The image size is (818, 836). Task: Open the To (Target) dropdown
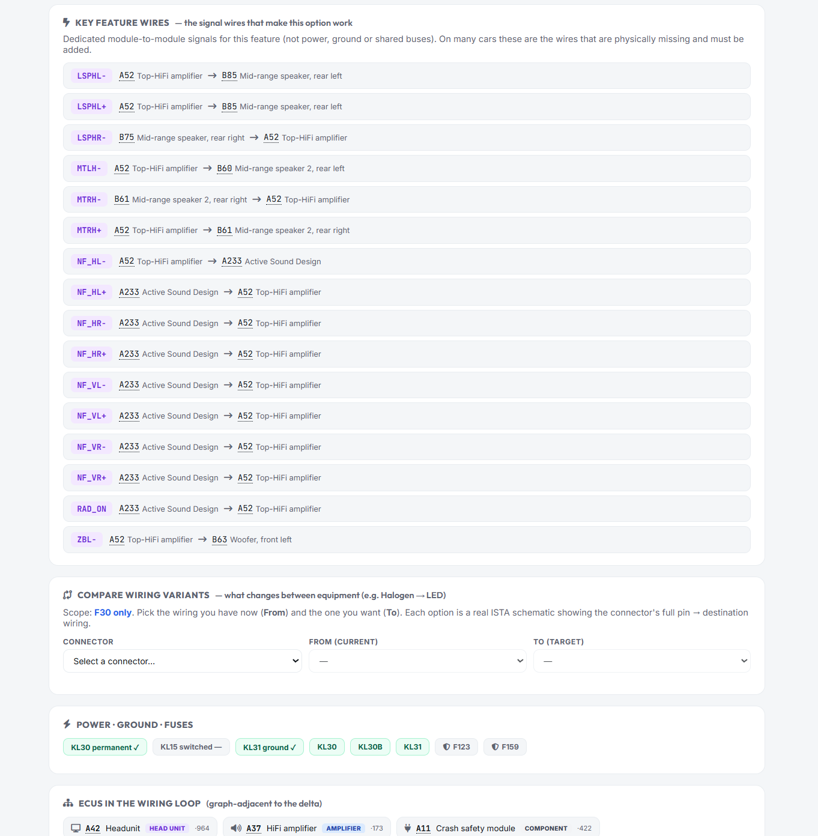(642, 661)
